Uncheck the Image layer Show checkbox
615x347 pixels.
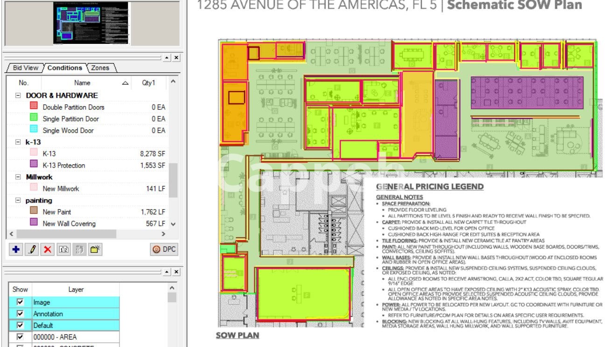pyautogui.click(x=20, y=302)
